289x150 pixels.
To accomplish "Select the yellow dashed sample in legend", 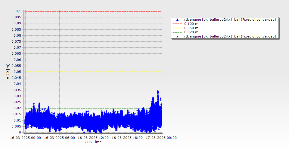I will pos(177,28).
